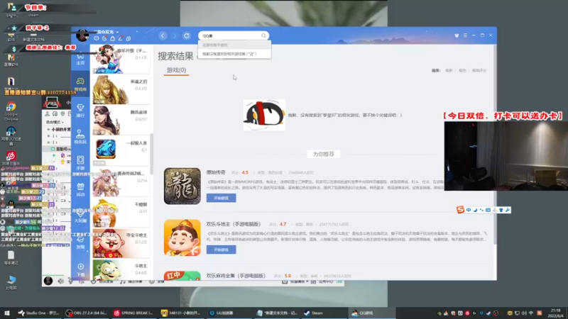Open the hamburger menu in QQ游戏 title bar

[466, 35]
